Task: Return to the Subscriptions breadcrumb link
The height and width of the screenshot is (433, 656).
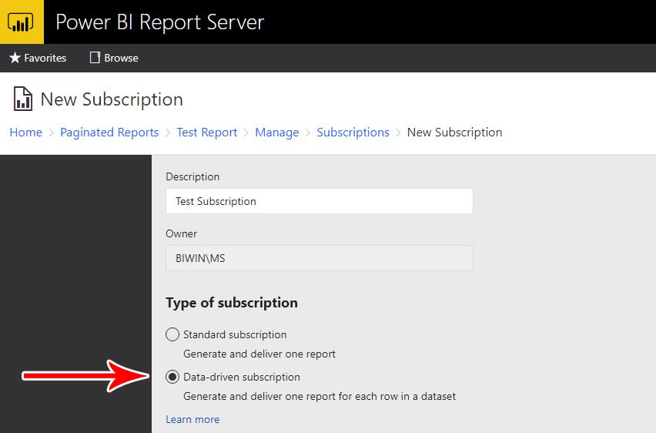Action: click(x=353, y=133)
